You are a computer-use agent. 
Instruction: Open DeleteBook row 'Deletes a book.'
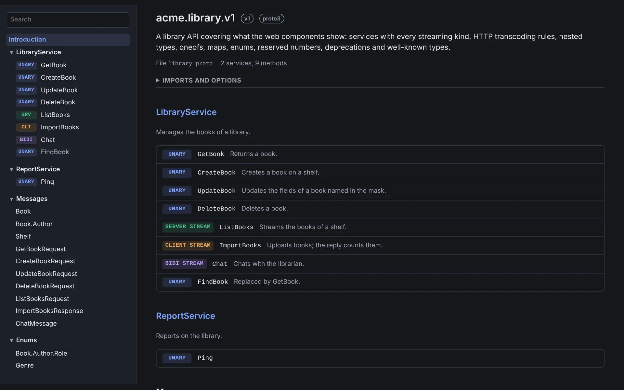pyautogui.click(x=380, y=209)
